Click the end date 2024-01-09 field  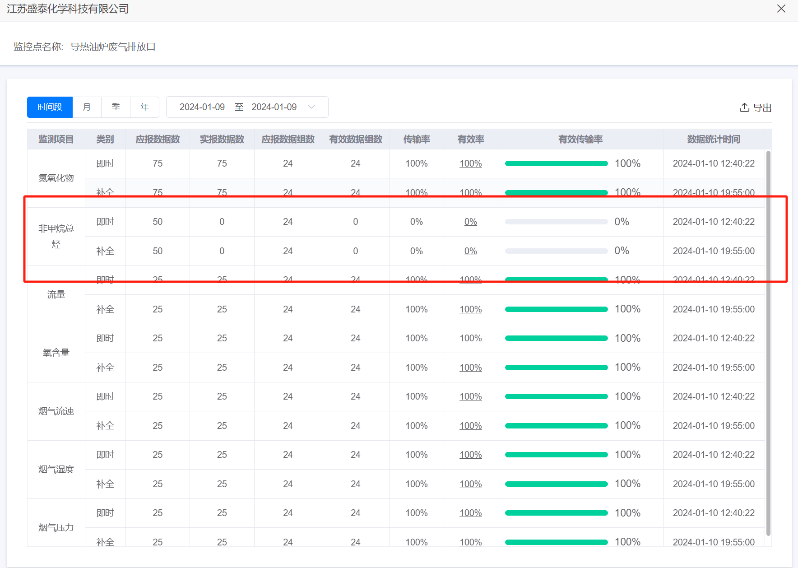click(x=274, y=107)
